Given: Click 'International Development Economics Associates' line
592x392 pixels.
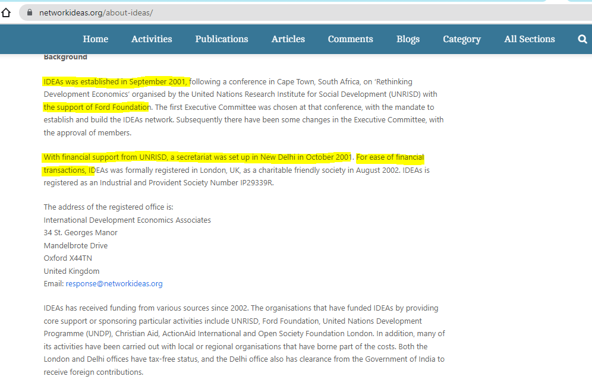Looking at the screenshot, I should [127, 220].
